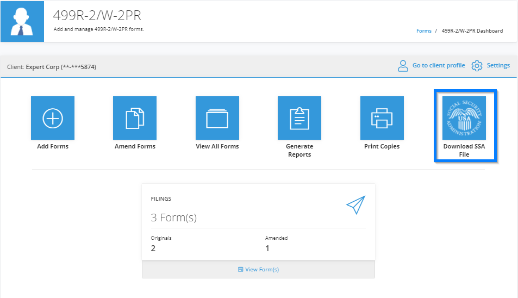Click the Settings gear icon
The width and height of the screenshot is (518, 298).
477,66
